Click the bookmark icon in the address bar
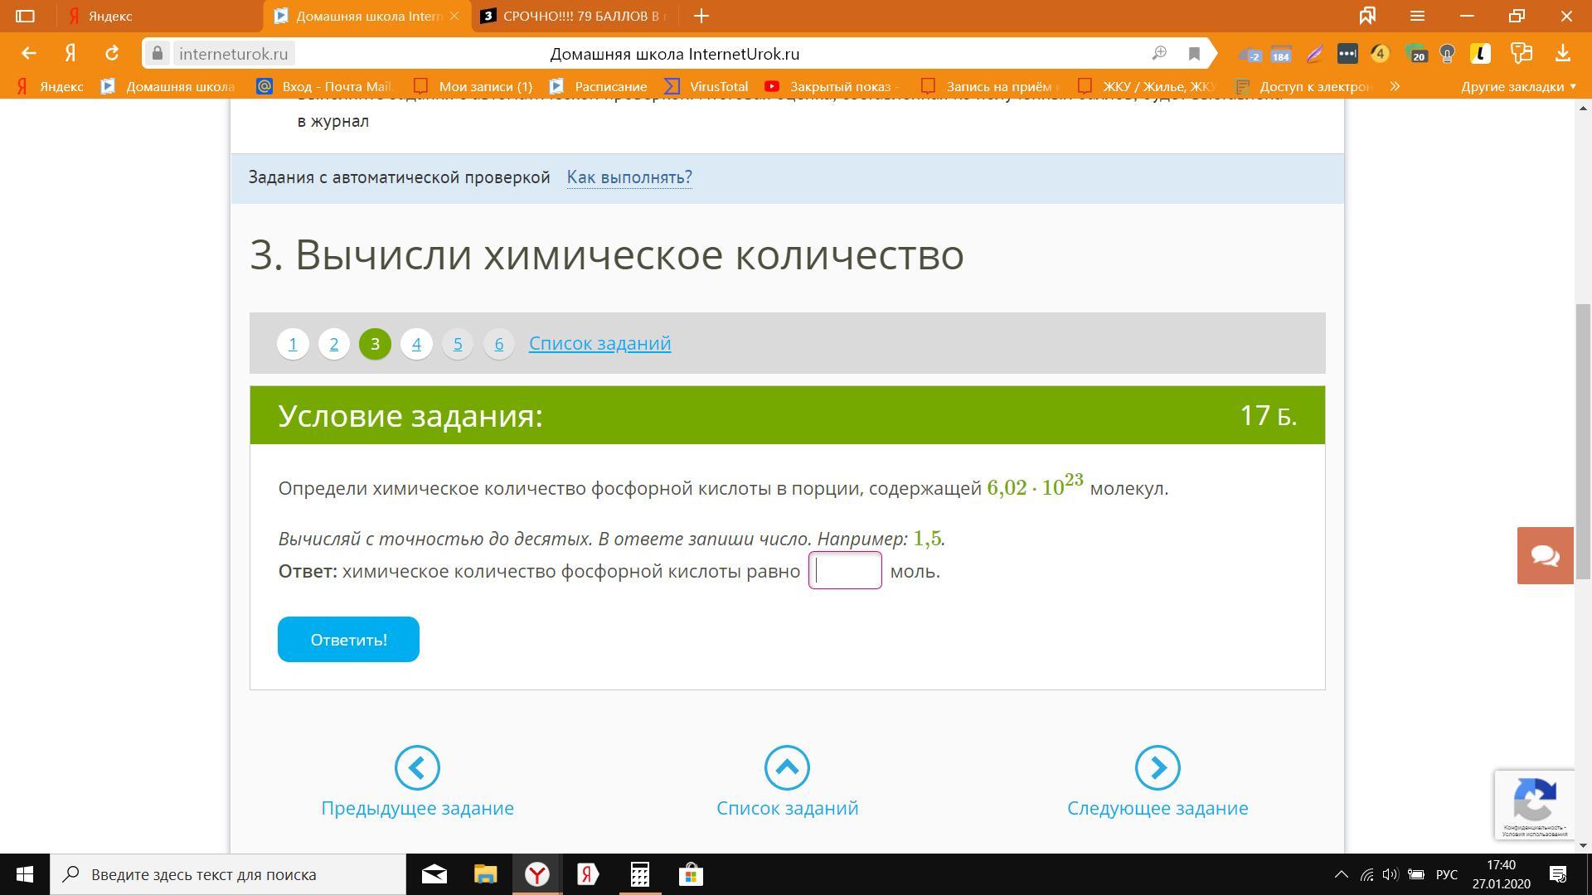The width and height of the screenshot is (1592, 895). pos(1194,54)
